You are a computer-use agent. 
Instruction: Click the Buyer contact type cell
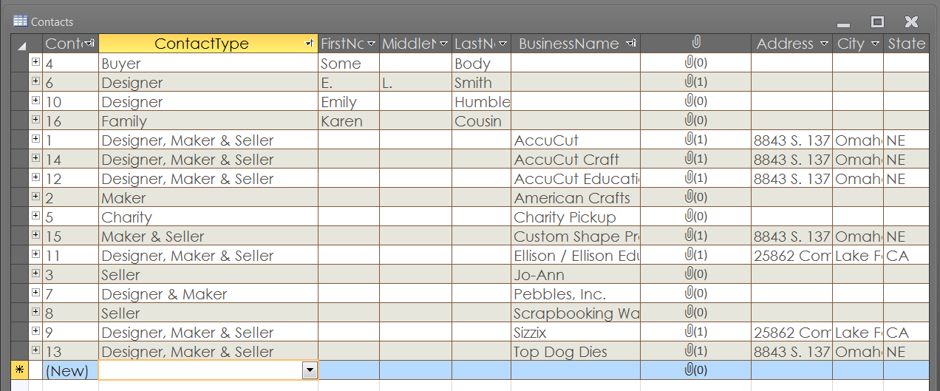[208, 64]
